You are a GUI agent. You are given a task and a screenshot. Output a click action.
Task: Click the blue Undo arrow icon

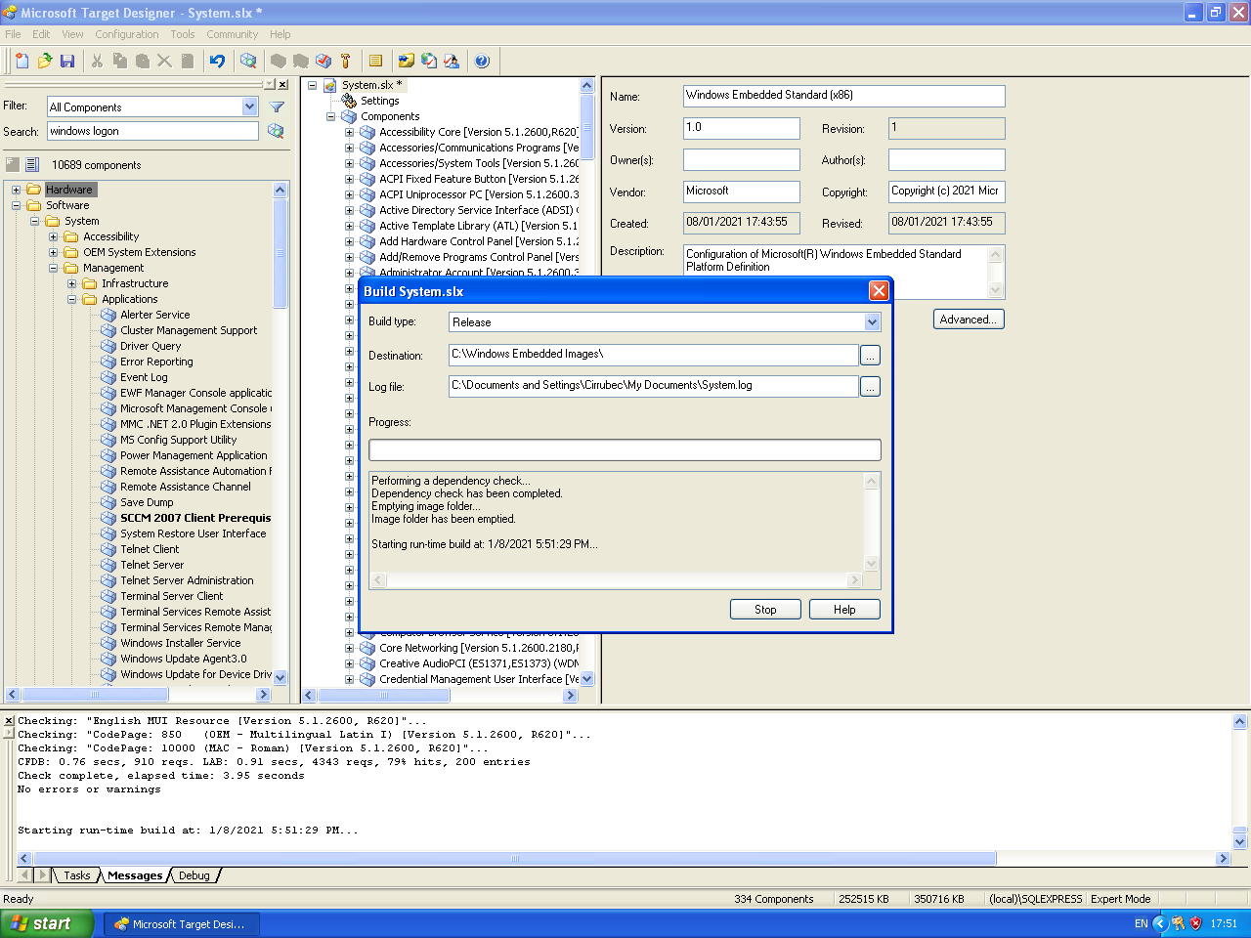217,61
